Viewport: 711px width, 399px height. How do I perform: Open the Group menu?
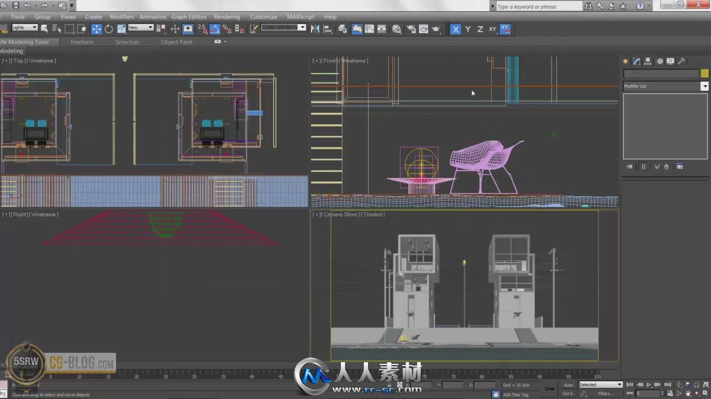pyautogui.click(x=42, y=17)
